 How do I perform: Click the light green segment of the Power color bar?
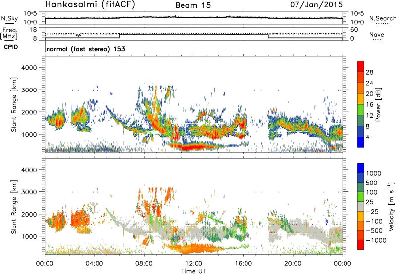coord(361,110)
